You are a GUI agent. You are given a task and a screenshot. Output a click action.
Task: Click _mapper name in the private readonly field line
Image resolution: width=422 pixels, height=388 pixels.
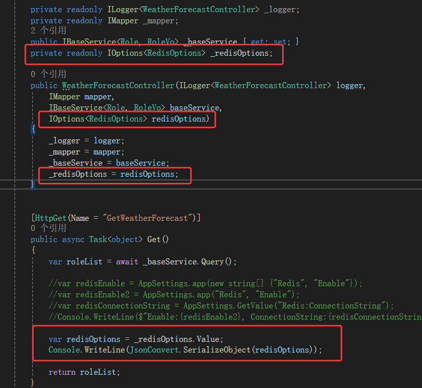pyautogui.click(x=159, y=21)
